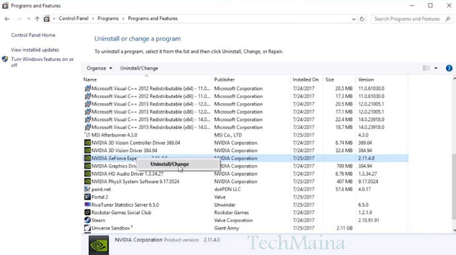Click the Back navigation arrow
The width and height of the screenshot is (456, 255).
pos(7,19)
